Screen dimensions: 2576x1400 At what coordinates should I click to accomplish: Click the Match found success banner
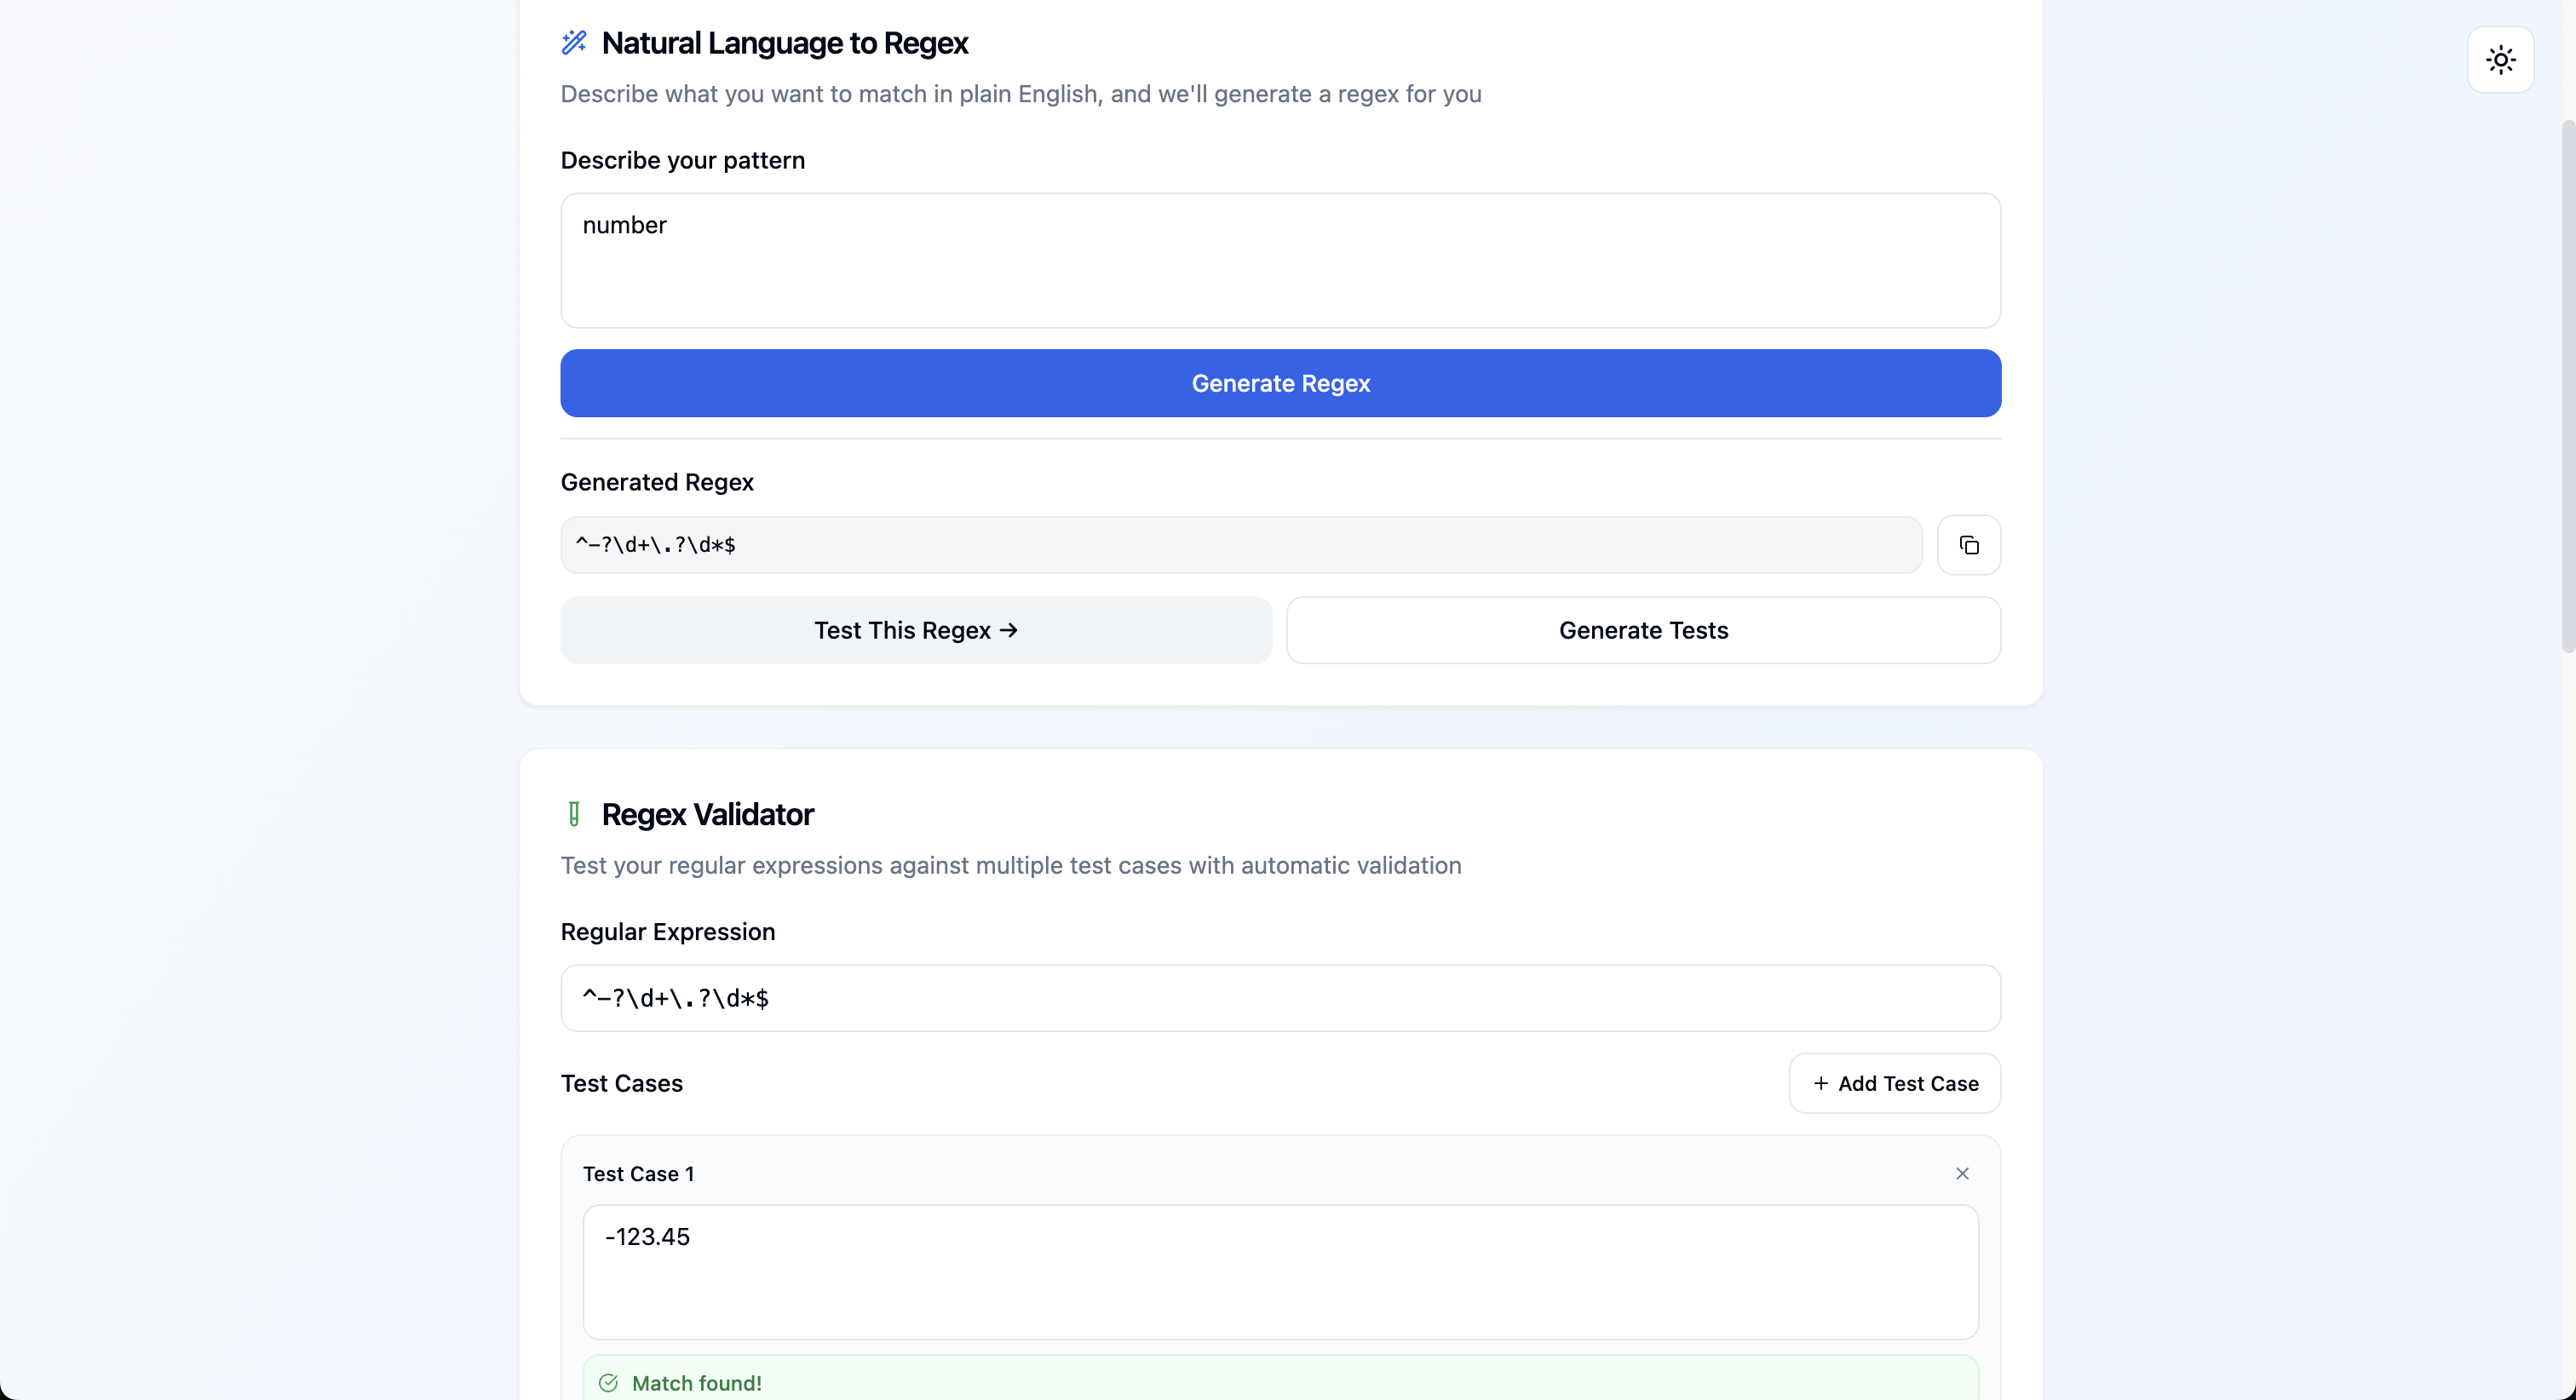[1280, 1382]
